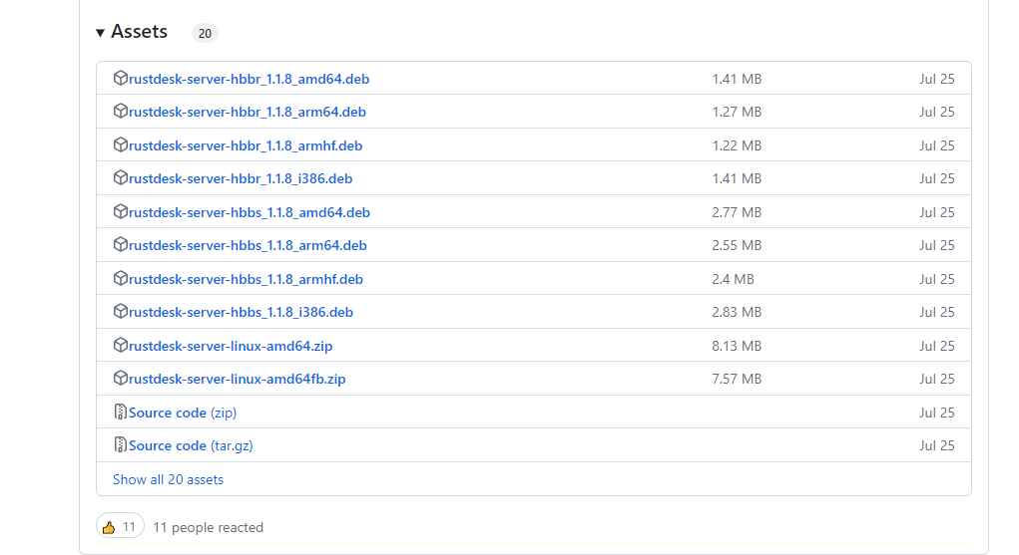The width and height of the screenshot is (1019, 555).
Task: Click the Assets count badge 20
Action: pyautogui.click(x=205, y=33)
